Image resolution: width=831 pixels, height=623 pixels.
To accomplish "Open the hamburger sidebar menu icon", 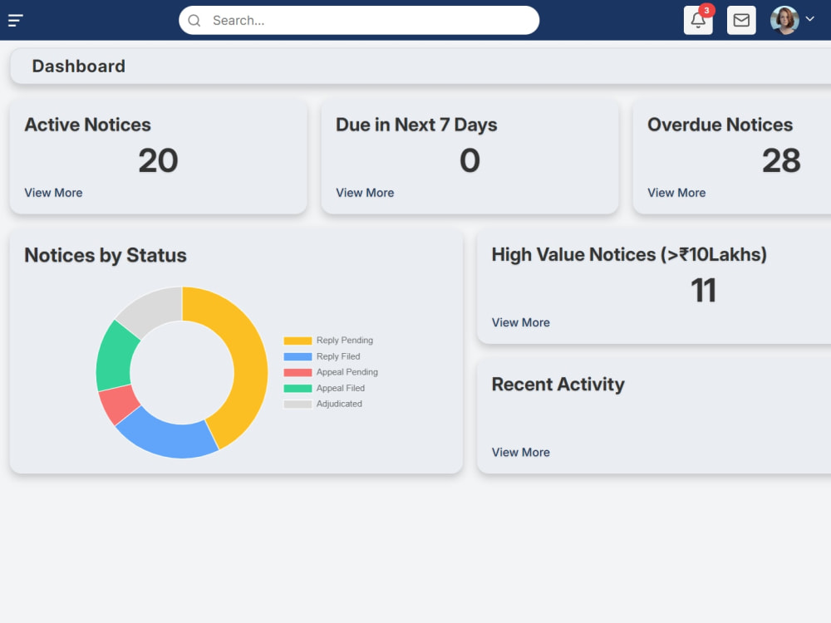I will pos(15,21).
